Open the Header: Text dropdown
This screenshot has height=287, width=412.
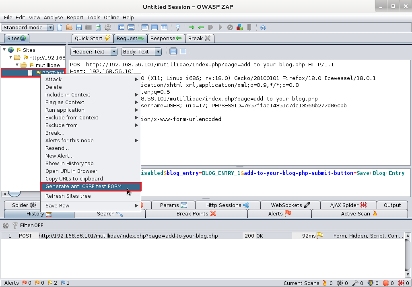coord(94,51)
